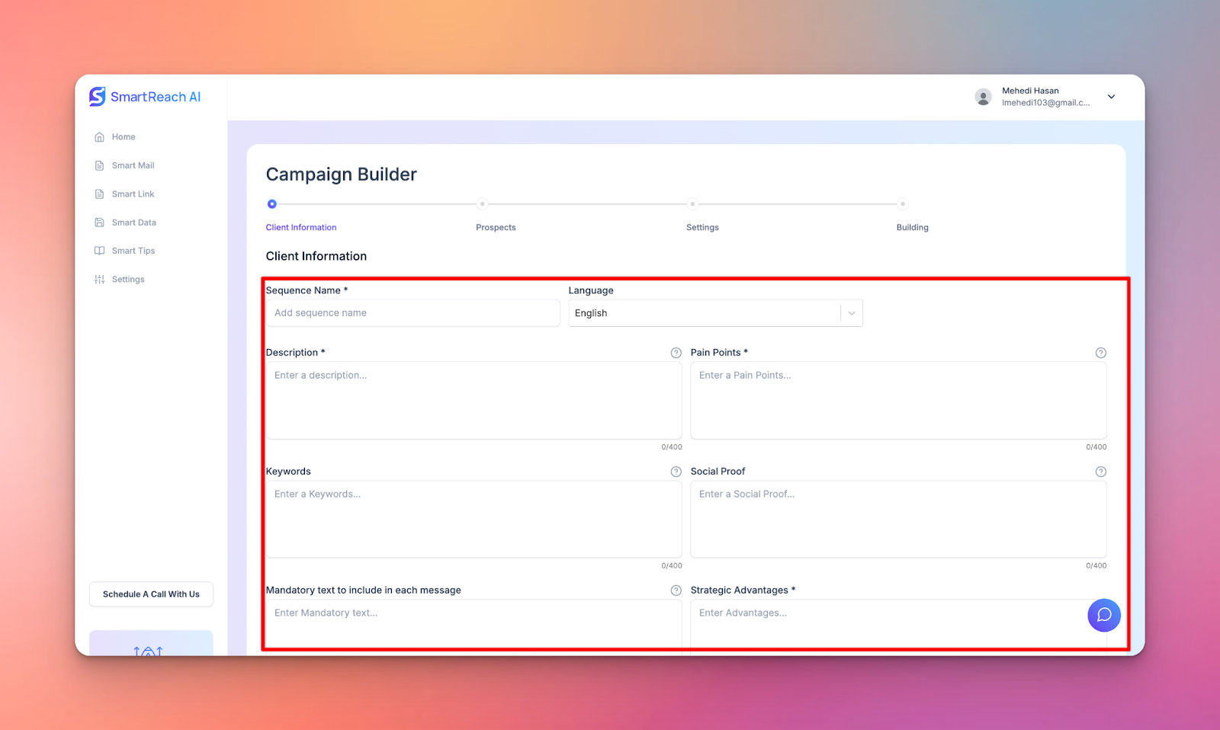Click the Settings step marker dot
The image size is (1220, 730).
pyautogui.click(x=692, y=204)
